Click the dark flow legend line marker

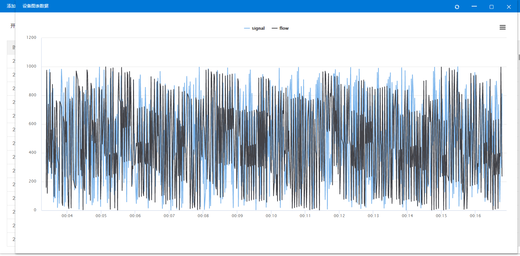tap(275, 28)
